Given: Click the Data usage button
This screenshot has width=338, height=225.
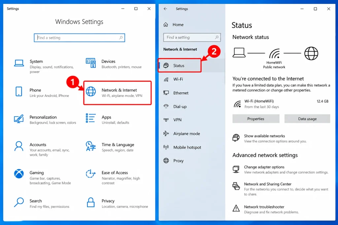Looking at the screenshot, I should pos(307,119).
